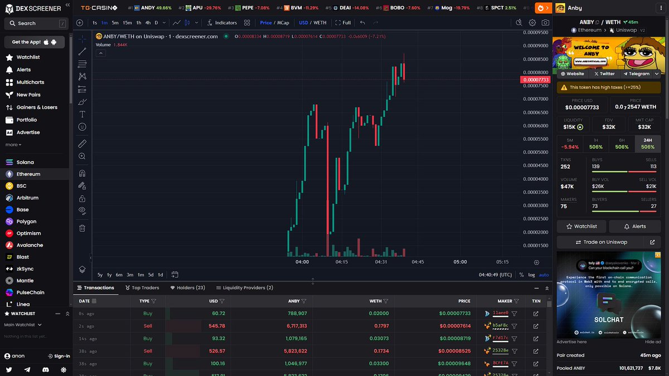Open the chart type dropdown arrow
The image size is (669, 376).
[x=196, y=23]
